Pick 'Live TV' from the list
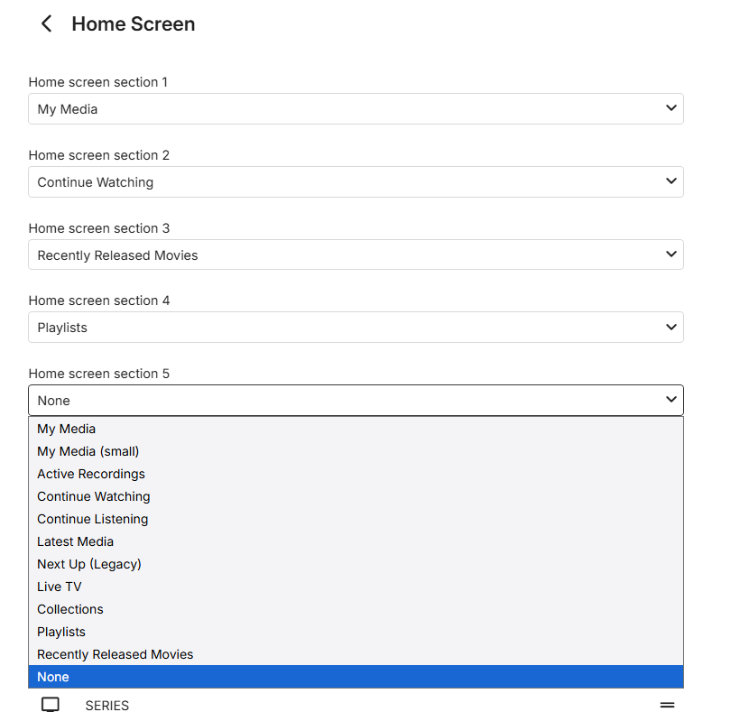Image resolution: width=730 pixels, height=712 pixels. point(60,587)
